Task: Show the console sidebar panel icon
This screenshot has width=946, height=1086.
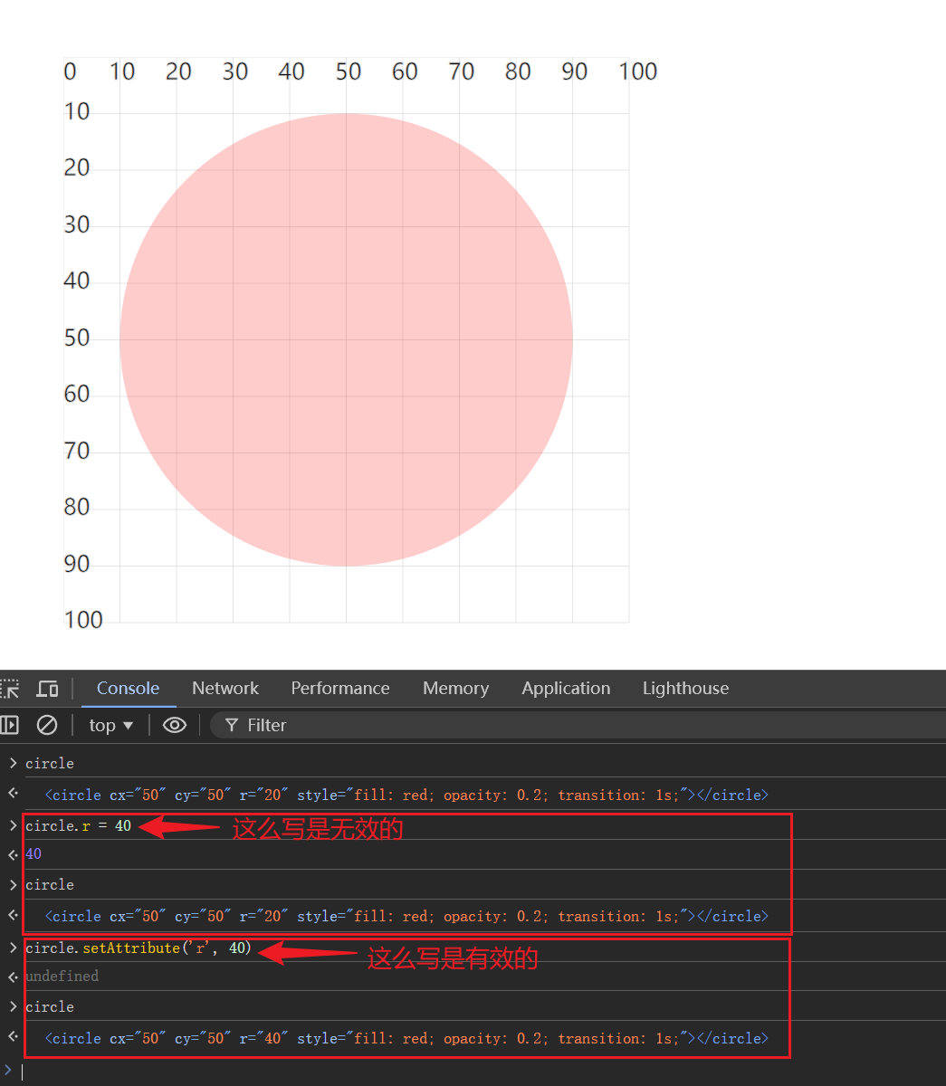Action: point(9,725)
